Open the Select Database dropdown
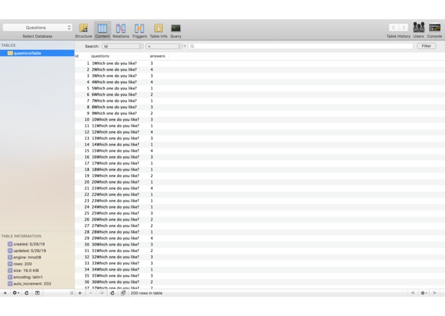Image resolution: width=445 pixels, height=316 pixels. click(x=38, y=28)
